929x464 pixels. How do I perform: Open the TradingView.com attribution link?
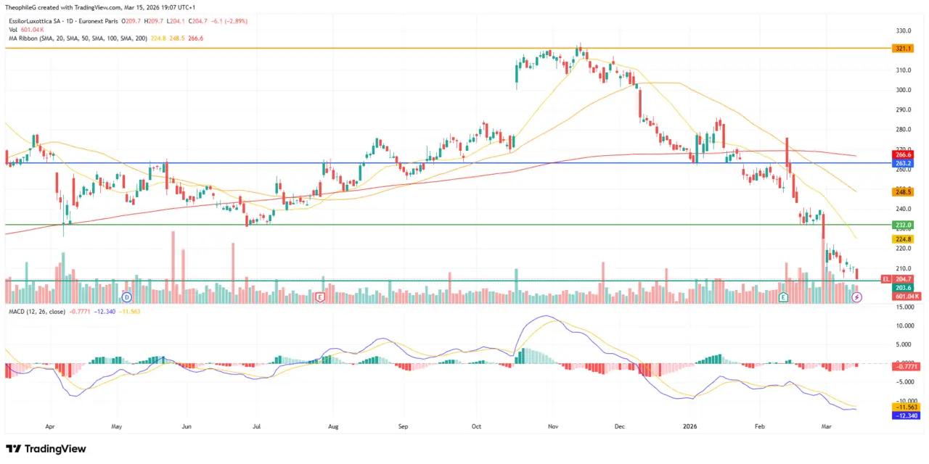(87, 7)
